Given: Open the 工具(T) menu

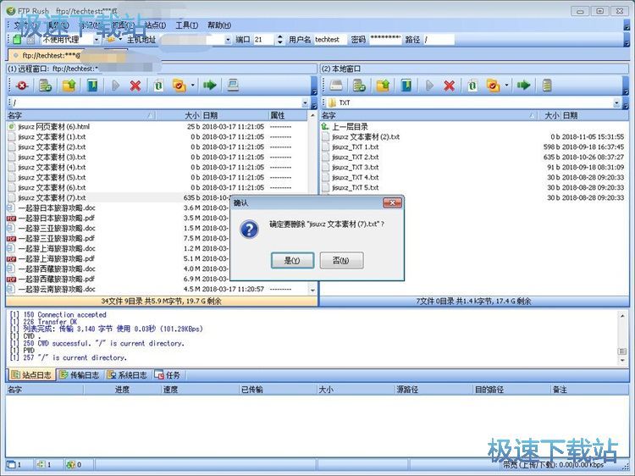Looking at the screenshot, I should (187, 25).
